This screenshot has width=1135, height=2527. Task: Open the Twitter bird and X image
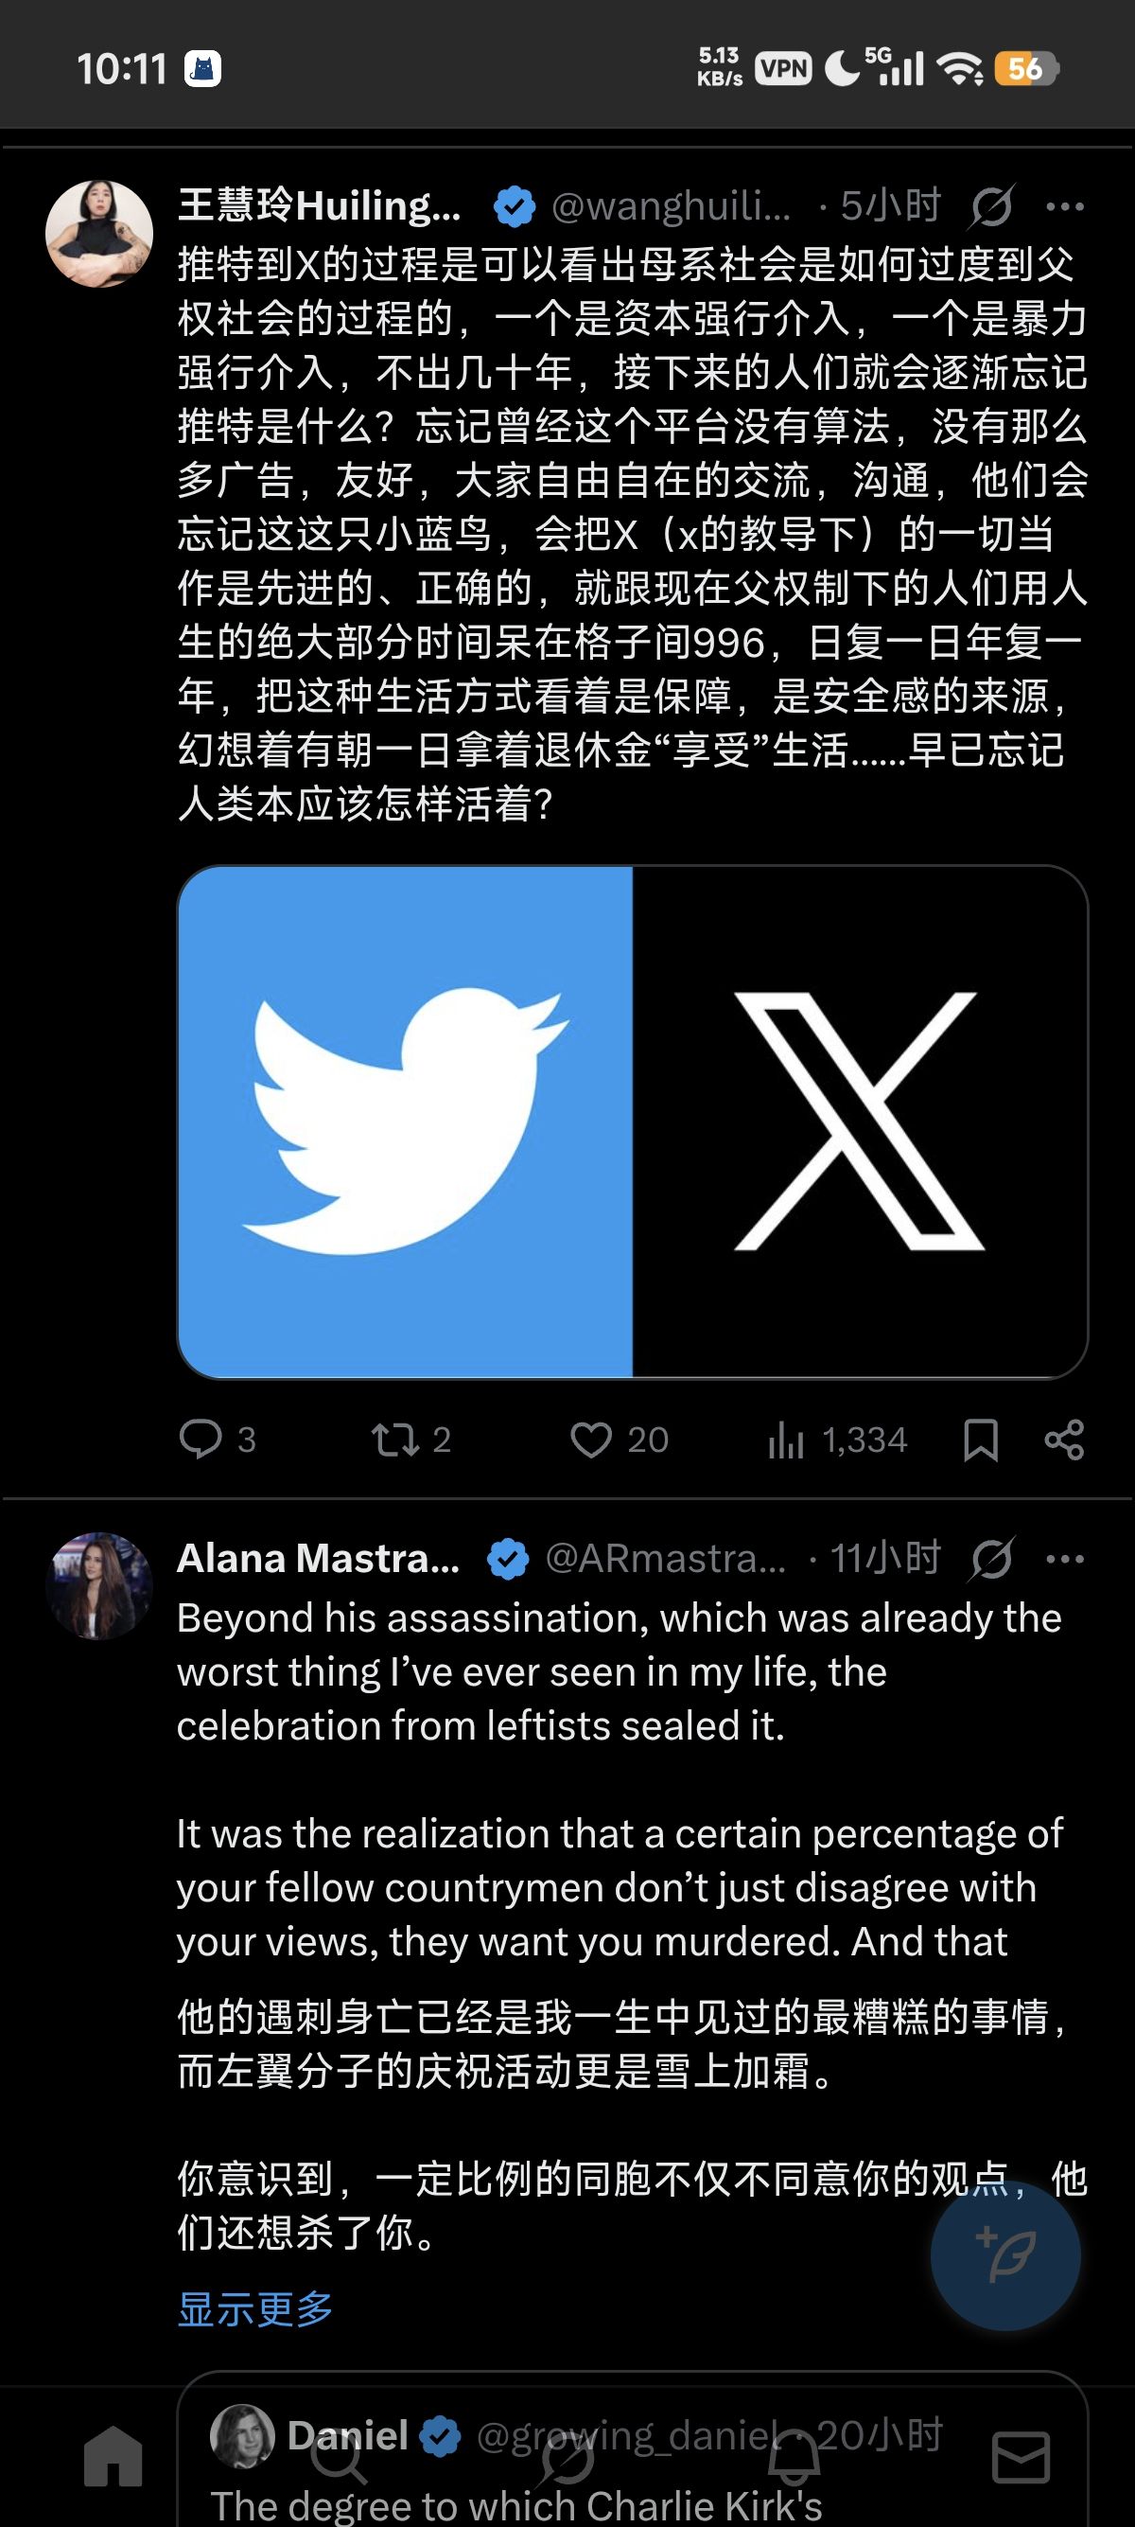(632, 1122)
